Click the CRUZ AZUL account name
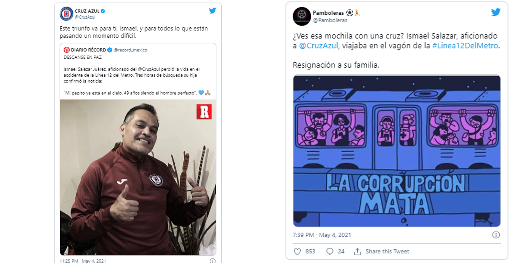526x263 pixels. tap(87, 11)
